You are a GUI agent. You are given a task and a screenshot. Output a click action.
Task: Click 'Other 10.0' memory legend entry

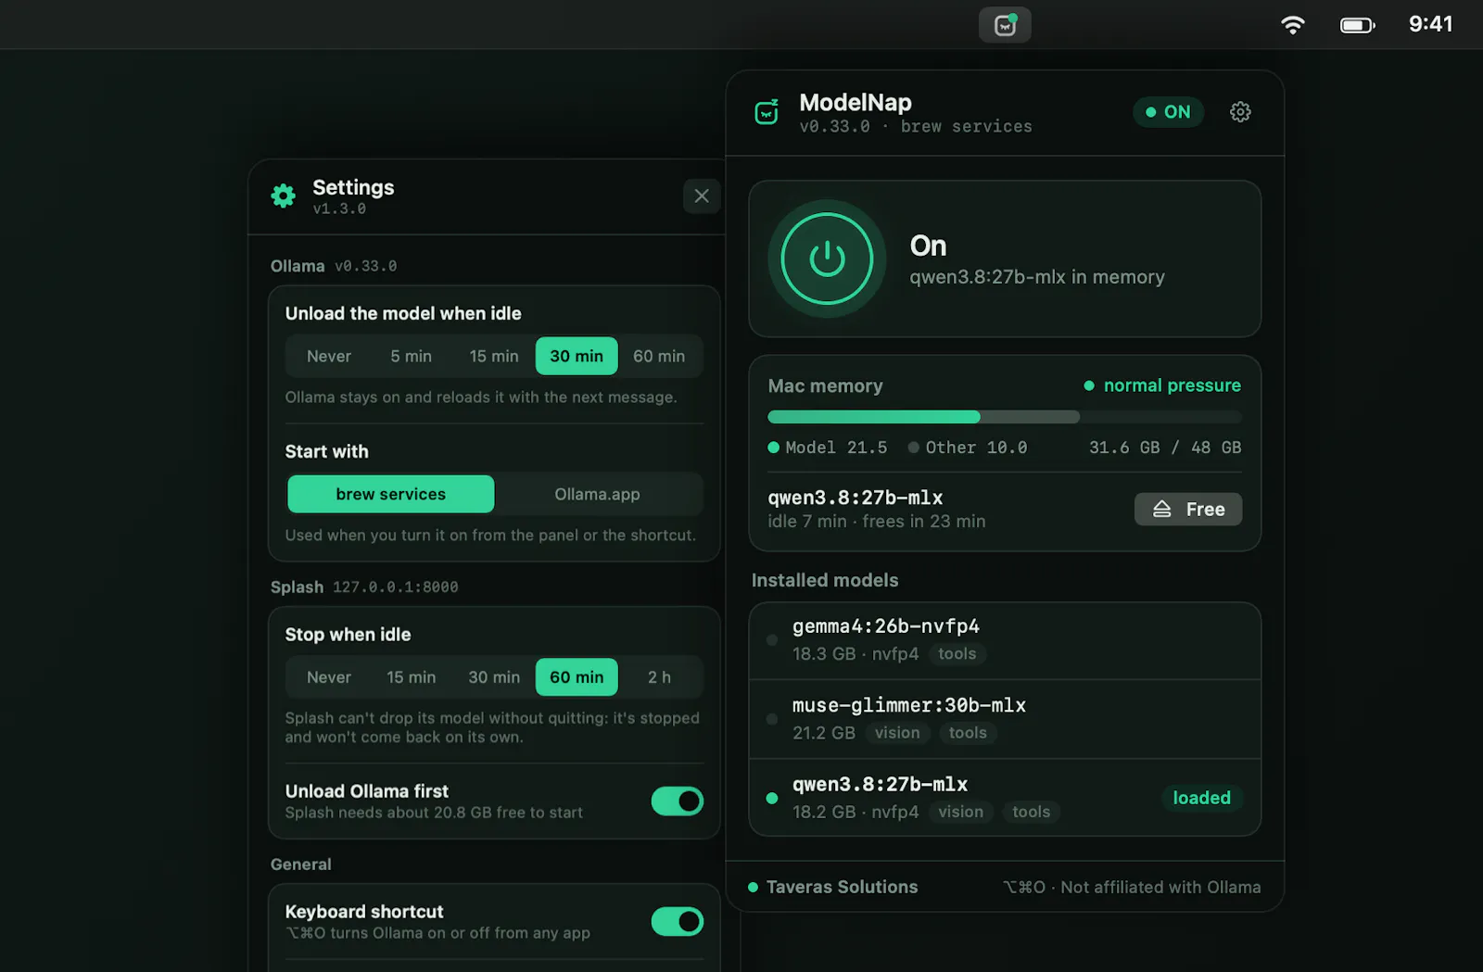(x=968, y=448)
